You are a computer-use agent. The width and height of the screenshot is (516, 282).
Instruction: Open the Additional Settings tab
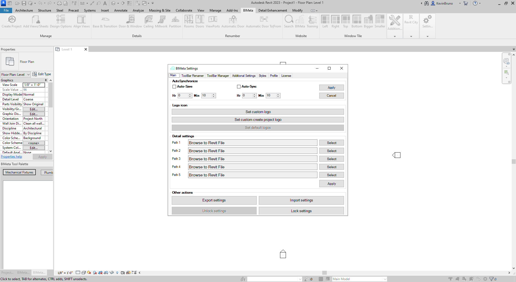tap(244, 76)
